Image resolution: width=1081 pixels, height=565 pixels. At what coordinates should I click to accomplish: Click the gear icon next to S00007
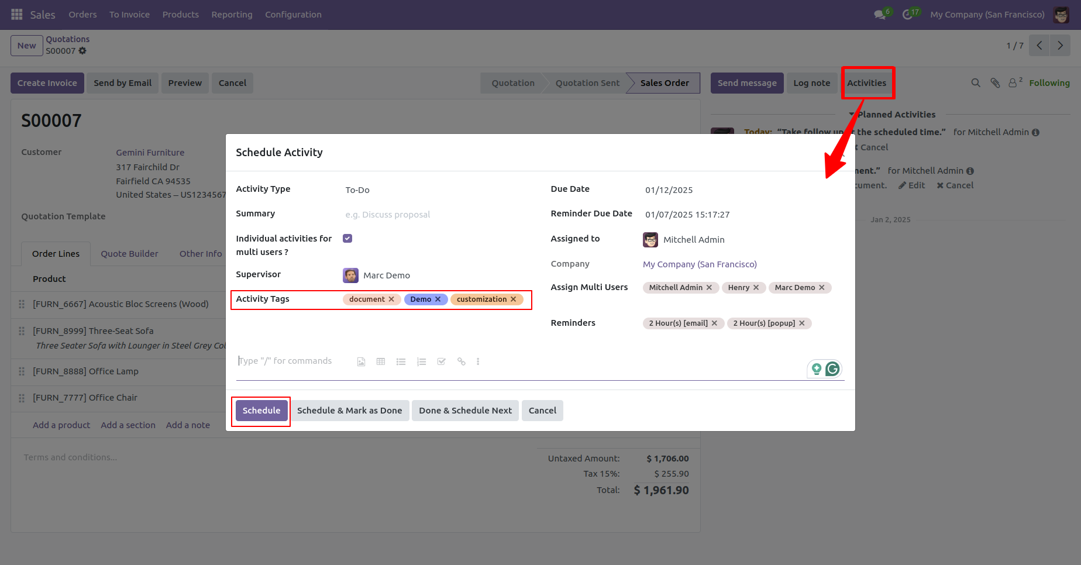point(82,51)
